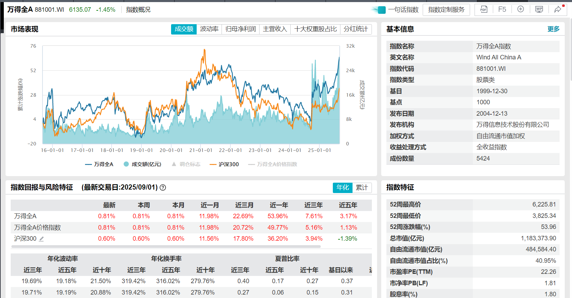
Task: Click the share arrow icon
Action: click(x=557, y=9)
